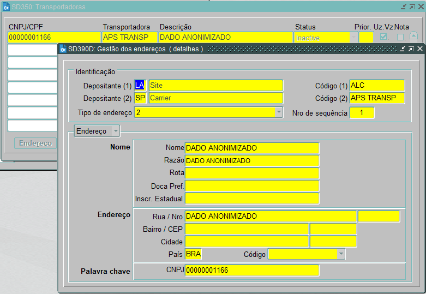Minimize the SD390D address details window
426x294 pixels.
[403, 49]
